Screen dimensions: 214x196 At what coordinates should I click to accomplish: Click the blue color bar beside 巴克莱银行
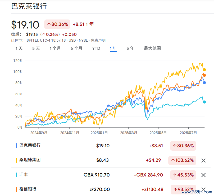pyautogui.click(x=16, y=146)
